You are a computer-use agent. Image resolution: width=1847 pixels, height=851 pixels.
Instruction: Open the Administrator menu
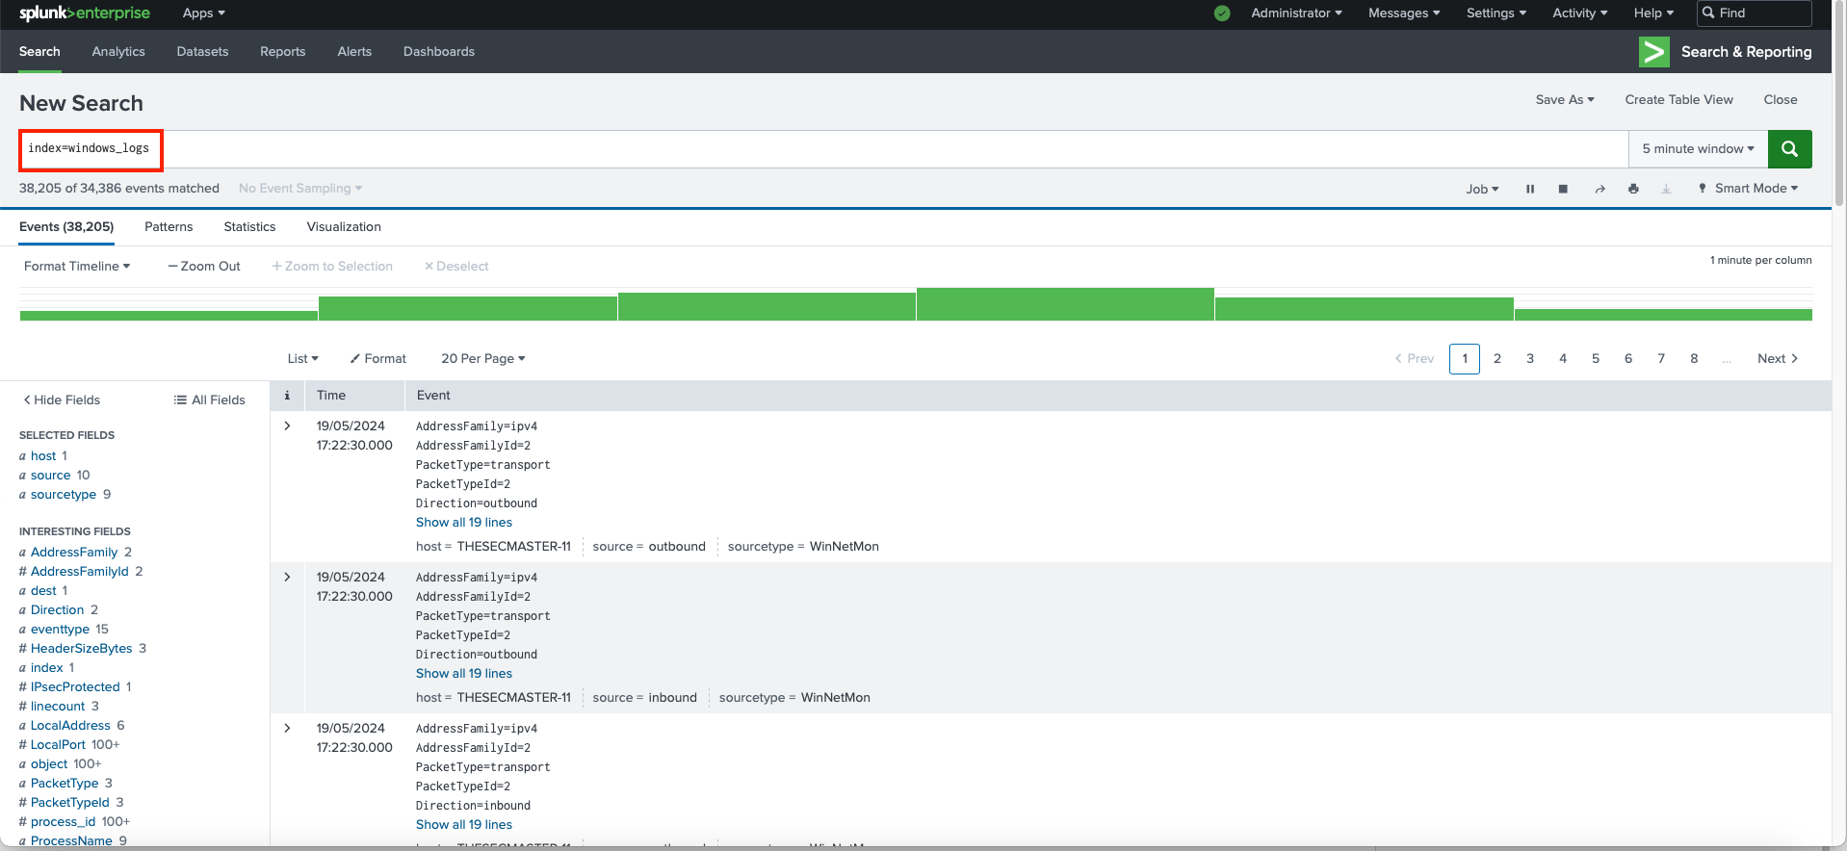coord(1296,13)
